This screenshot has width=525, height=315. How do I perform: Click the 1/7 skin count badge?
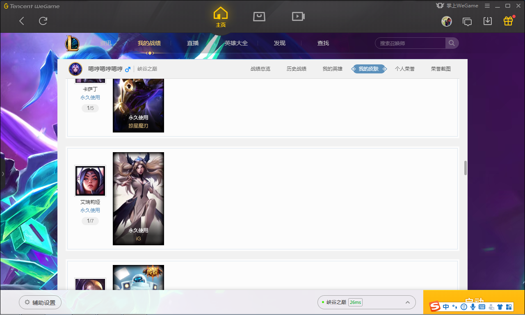(x=90, y=221)
